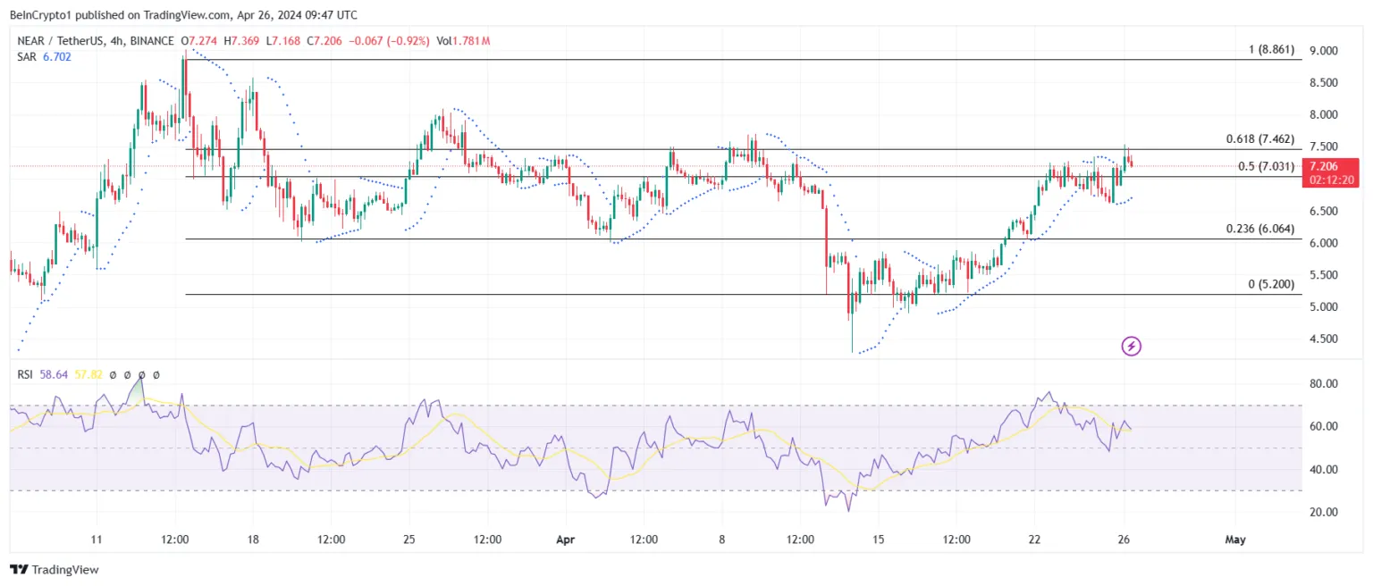The image size is (1373, 586).
Task: Click the Fibonacci 0 (5.200) level label
Action: pos(1270,284)
